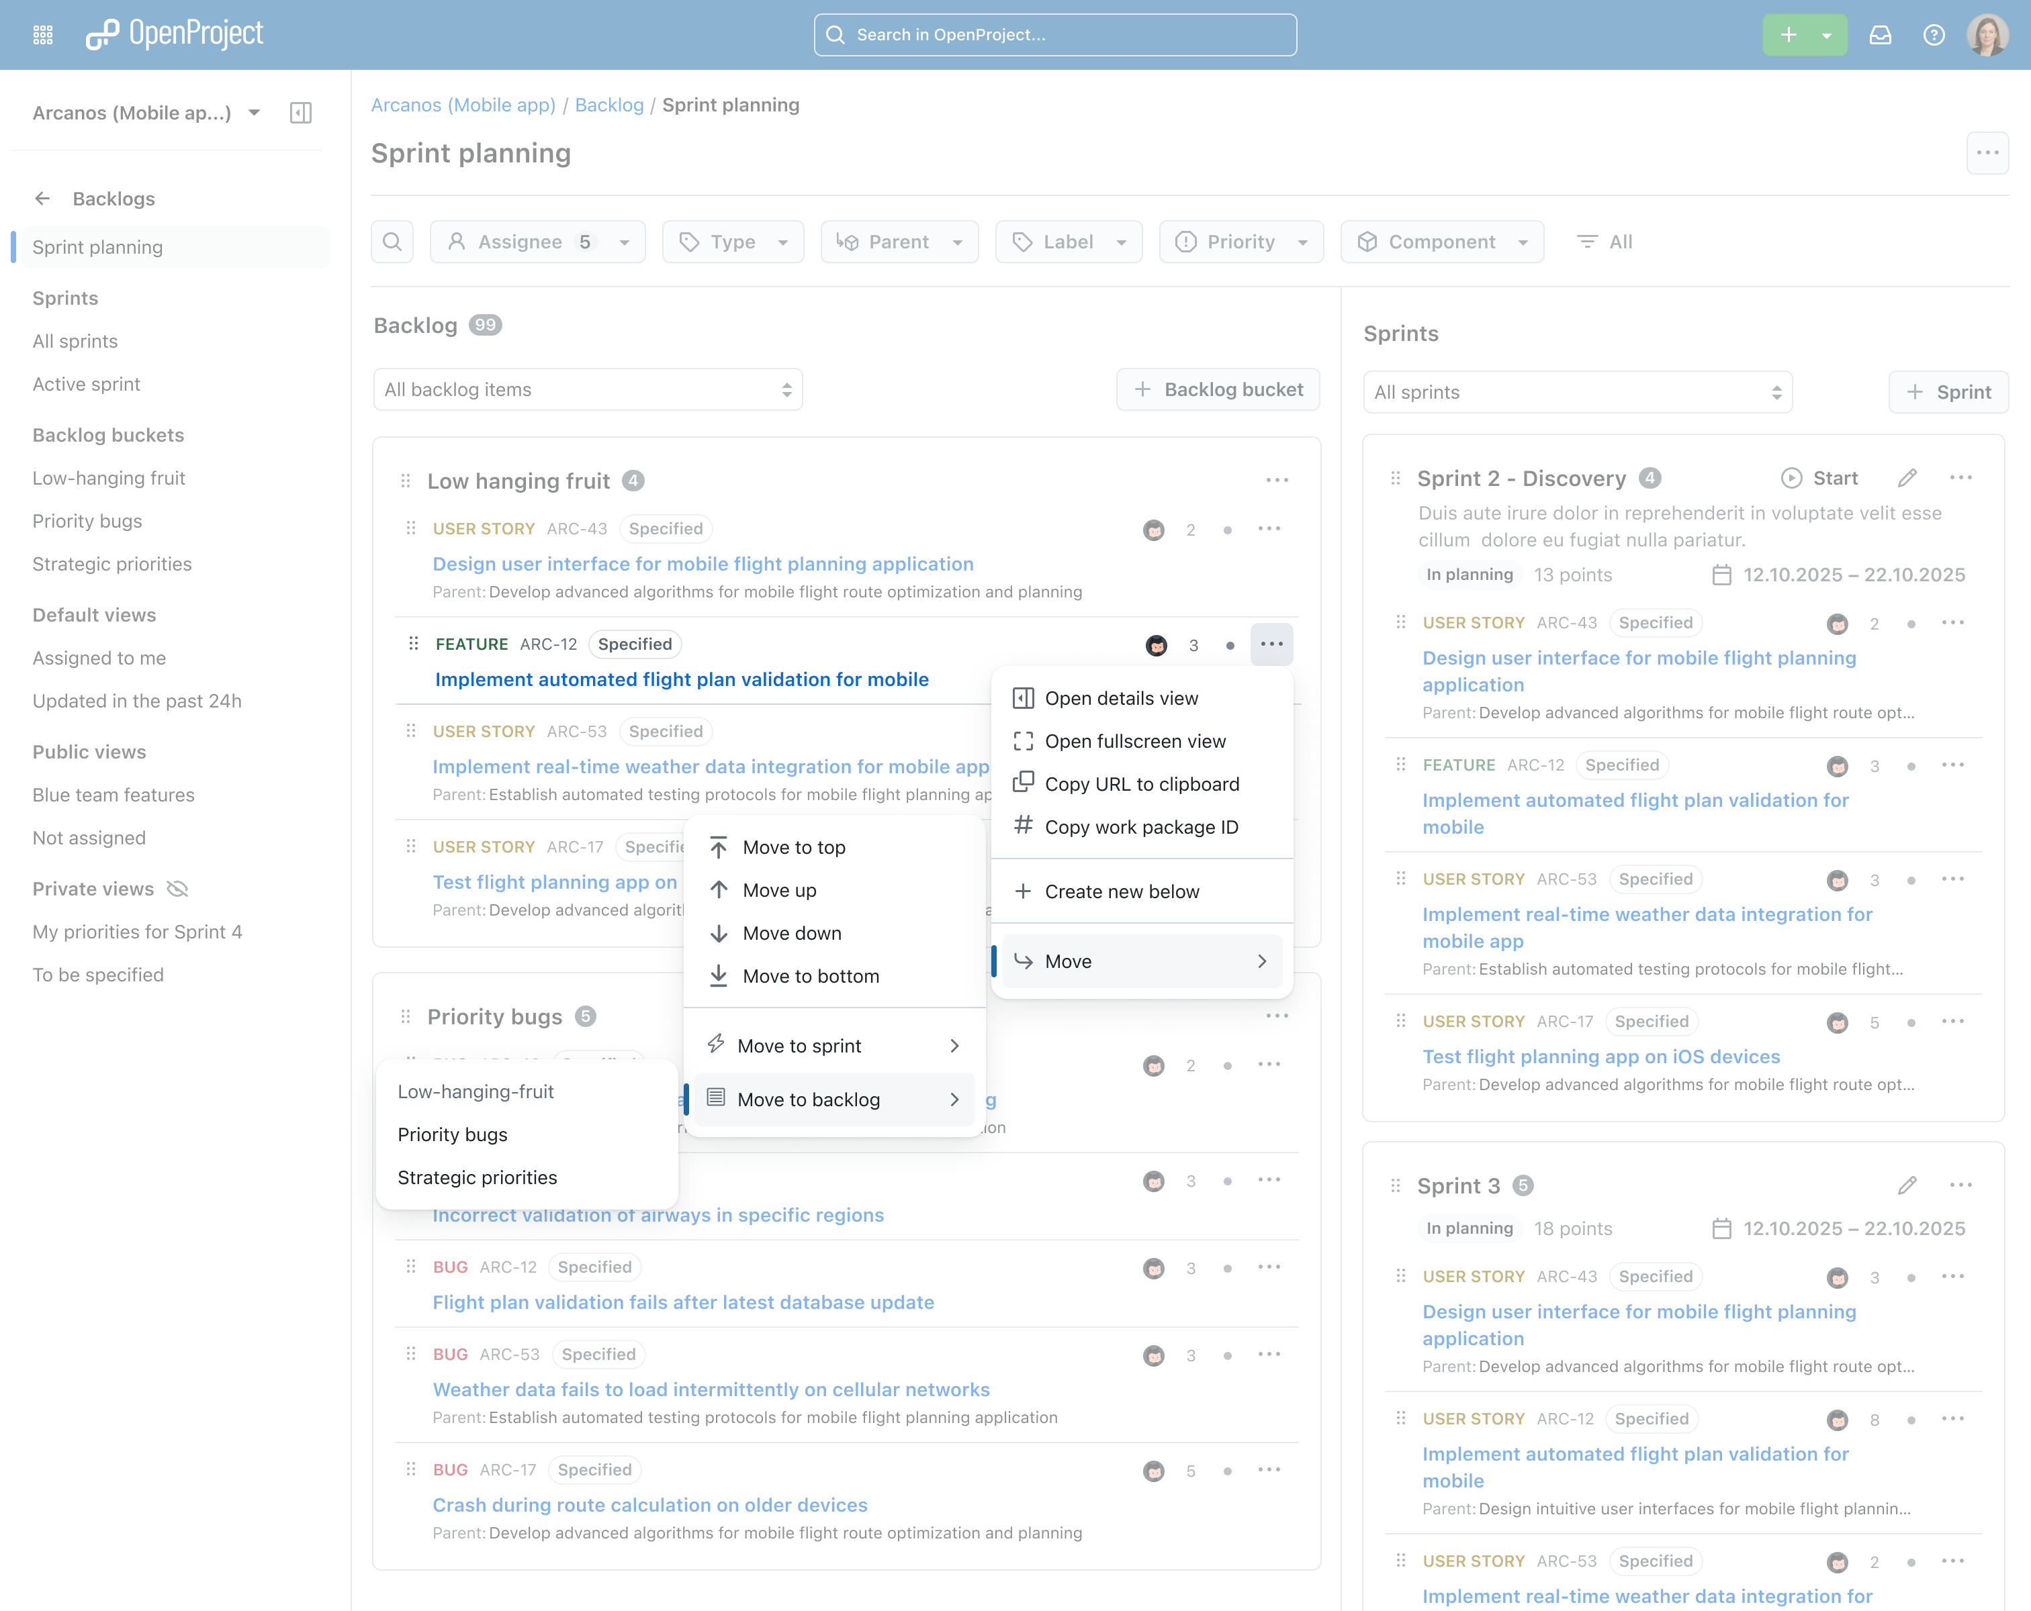Viewport: 2031px width, 1611px height.
Task: Open the help icon
Action: point(1934,34)
